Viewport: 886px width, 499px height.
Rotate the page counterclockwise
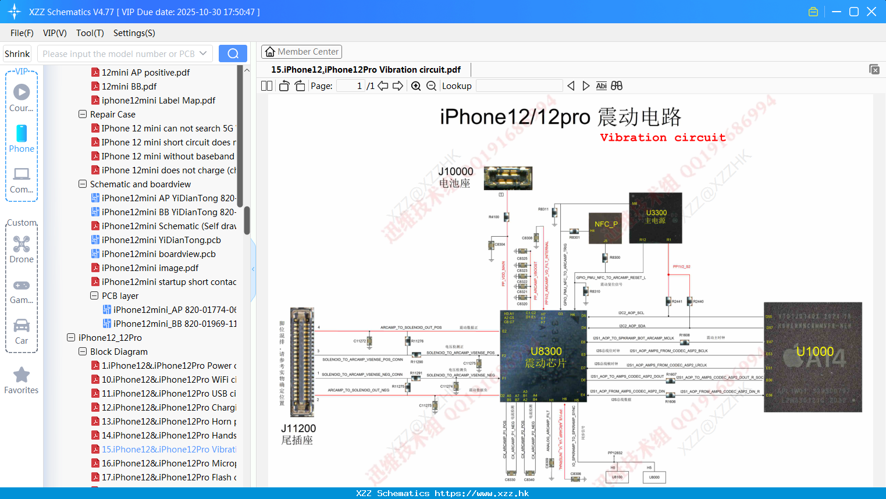pos(284,86)
